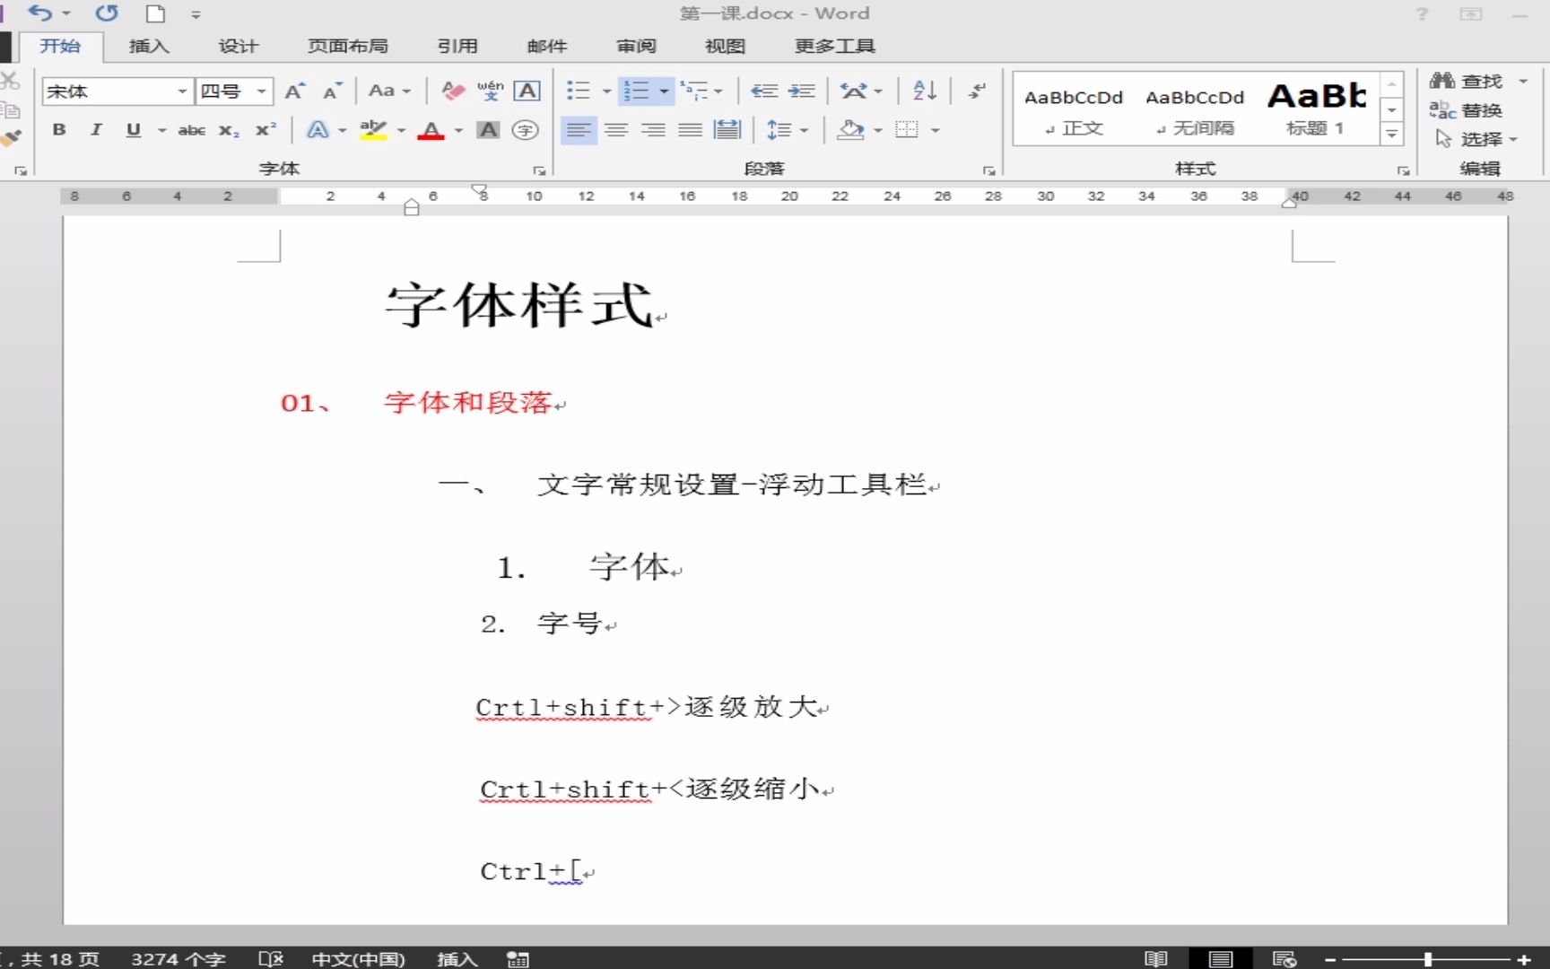1550x969 pixels.
Task: Redo the last action
Action: [107, 13]
